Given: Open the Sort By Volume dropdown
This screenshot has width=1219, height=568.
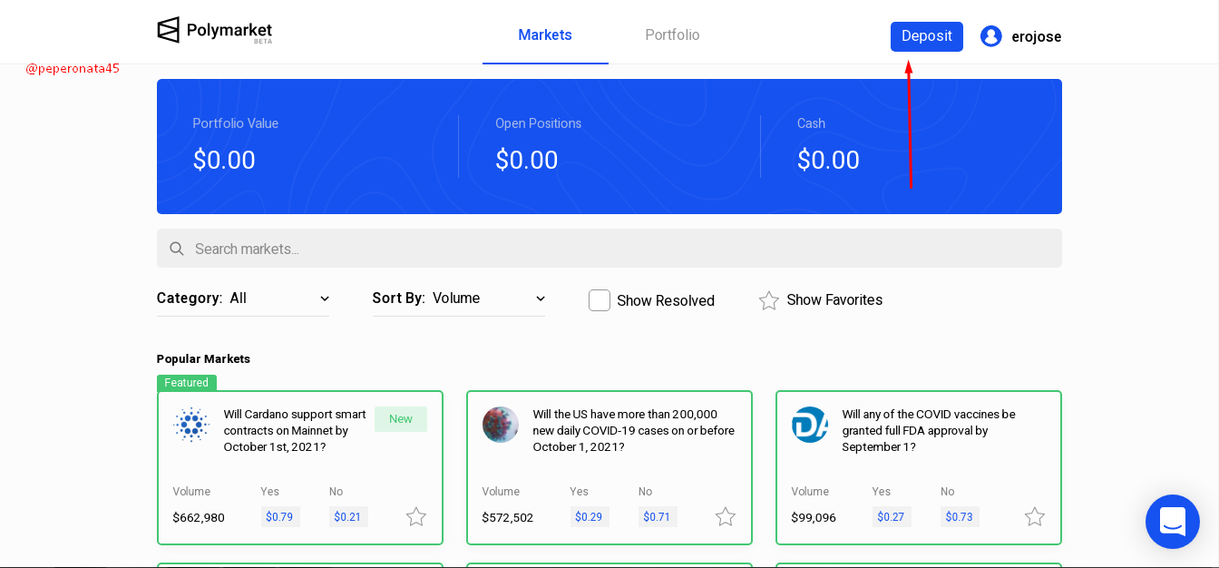Looking at the screenshot, I should [459, 298].
